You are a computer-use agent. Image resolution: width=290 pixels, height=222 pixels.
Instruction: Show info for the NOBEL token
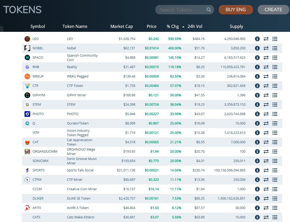pyautogui.click(x=257, y=48)
